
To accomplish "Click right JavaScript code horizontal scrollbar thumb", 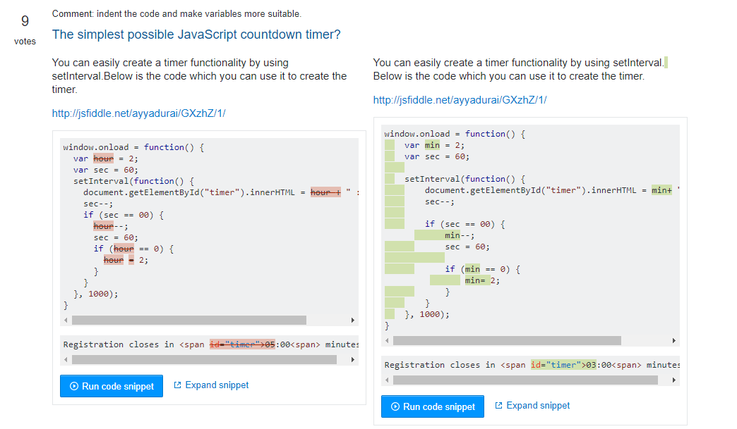I will 507,341.
